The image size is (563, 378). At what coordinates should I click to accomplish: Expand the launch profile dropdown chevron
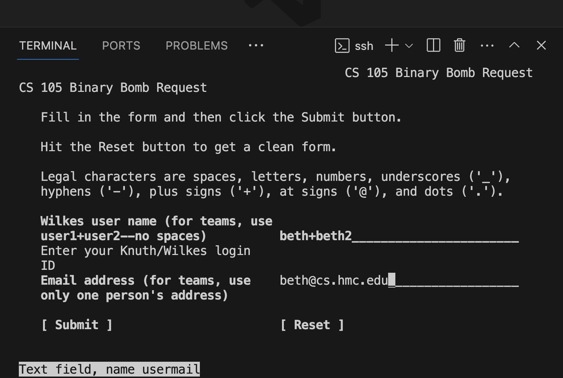tap(409, 46)
